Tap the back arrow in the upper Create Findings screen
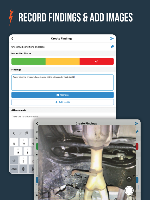The width and height of the screenshot is (150, 200). [12, 39]
